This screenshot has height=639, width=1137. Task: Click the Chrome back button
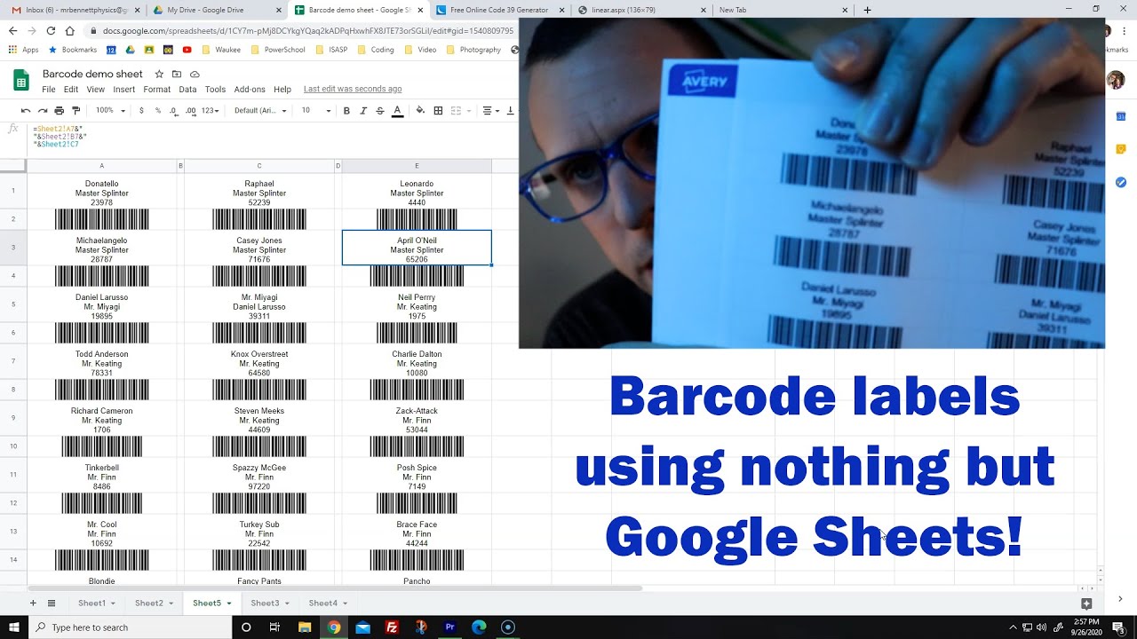[12, 30]
